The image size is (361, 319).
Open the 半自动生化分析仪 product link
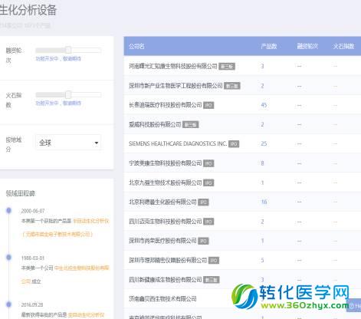[91, 221]
